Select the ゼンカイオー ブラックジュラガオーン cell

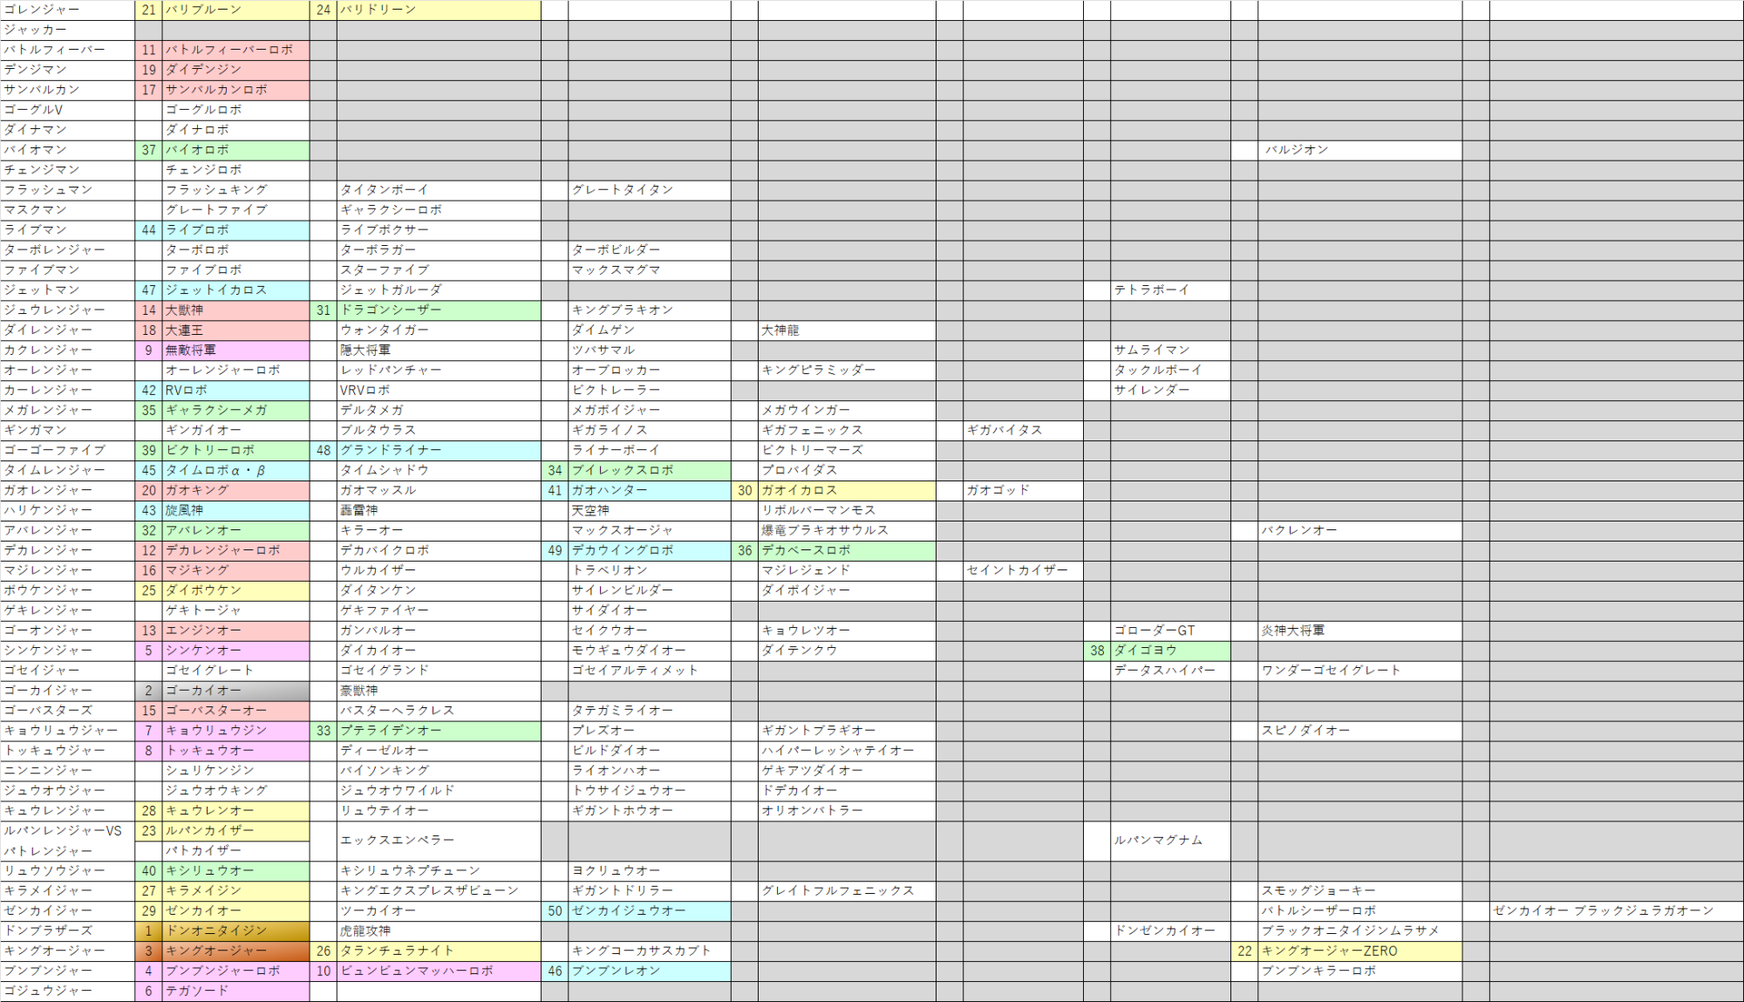pos(1615,910)
